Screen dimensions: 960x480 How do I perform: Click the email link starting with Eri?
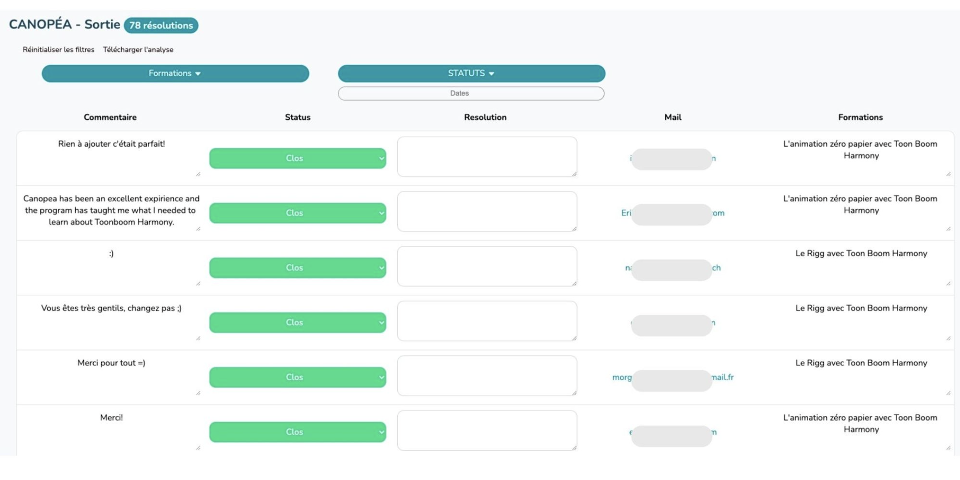626,213
